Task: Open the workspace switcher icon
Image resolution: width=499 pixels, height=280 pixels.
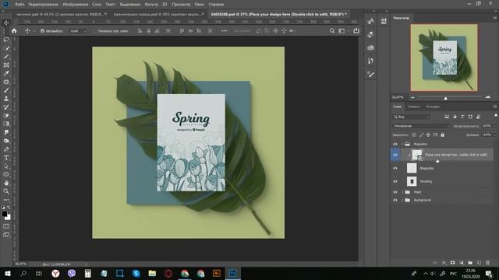Action: [342, 31]
